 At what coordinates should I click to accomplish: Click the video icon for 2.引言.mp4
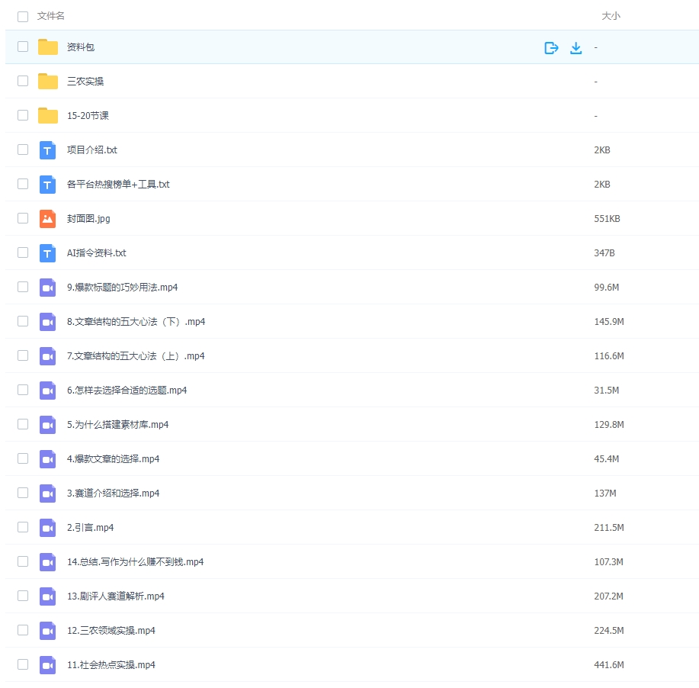click(48, 528)
